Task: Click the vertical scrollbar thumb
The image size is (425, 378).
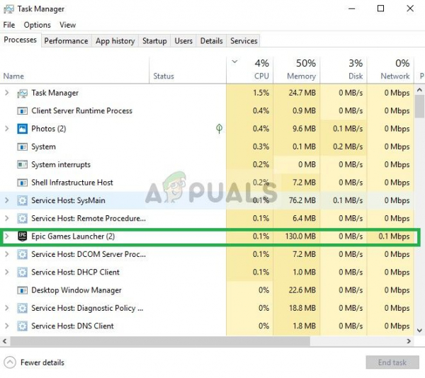Action: 419,106
